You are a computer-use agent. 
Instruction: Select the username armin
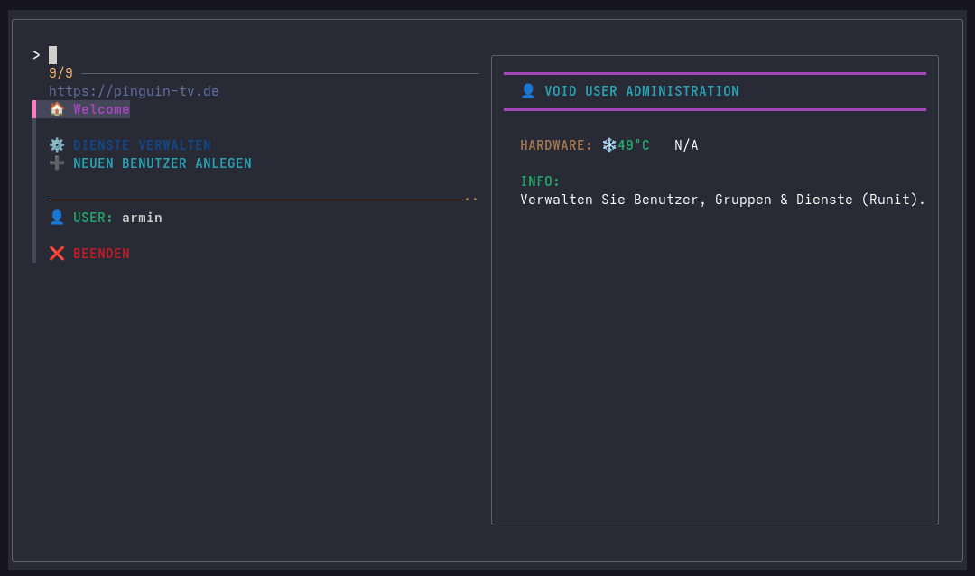click(x=142, y=218)
